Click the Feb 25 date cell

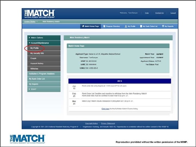74,95
